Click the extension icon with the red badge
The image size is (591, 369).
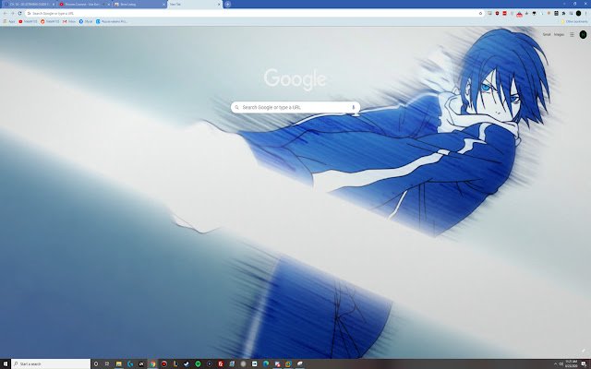(519, 14)
